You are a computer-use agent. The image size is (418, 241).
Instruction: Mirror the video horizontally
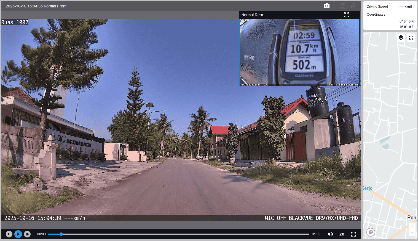tap(353, 6)
